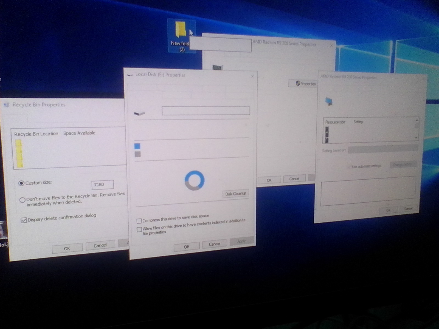This screenshot has width=439, height=329.
Task: Click the Setting column header in resource list
Action: (358, 122)
